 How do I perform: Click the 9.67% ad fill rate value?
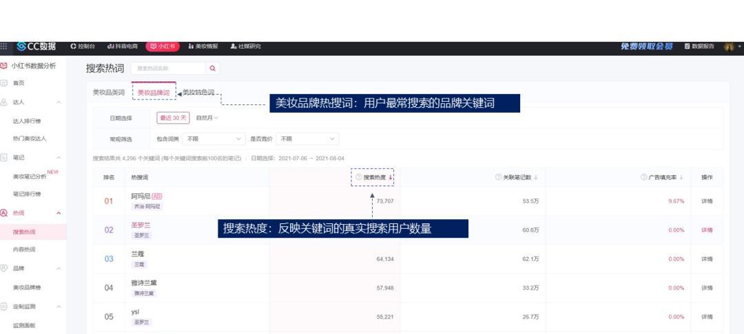coord(676,201)
